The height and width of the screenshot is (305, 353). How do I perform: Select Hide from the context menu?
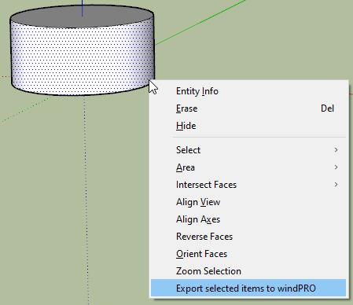[x=248, y=126]
